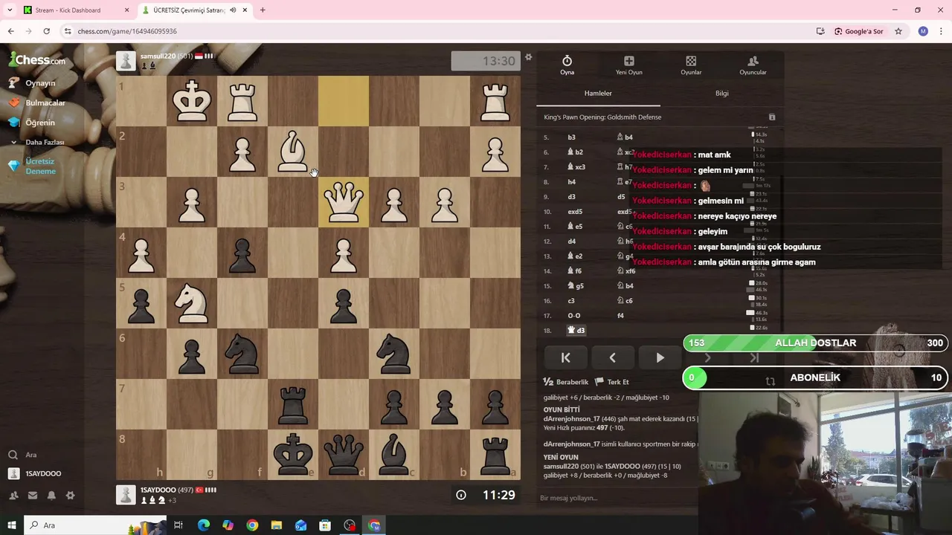Bookmark this page with star icon
The image size is (952, 535).
[898, 31]
